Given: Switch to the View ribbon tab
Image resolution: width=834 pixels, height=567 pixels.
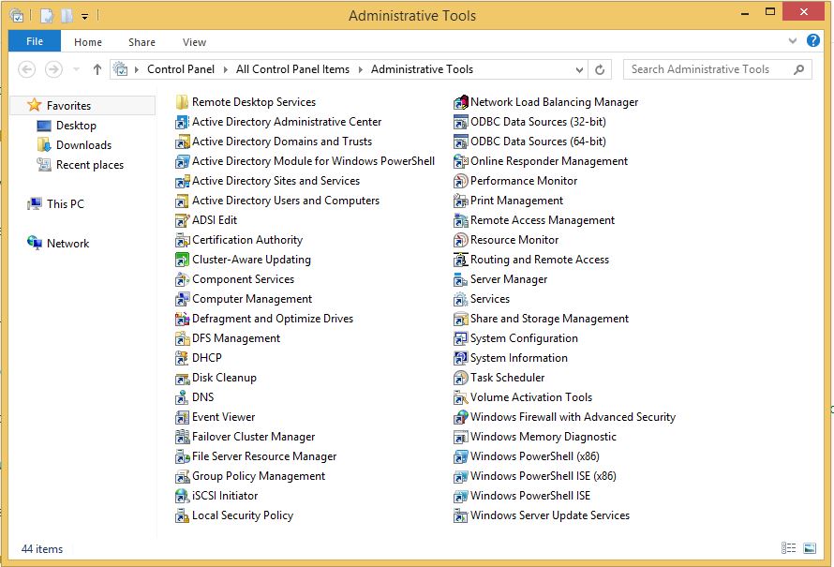Looking at the screenshot, I should point(194,42).
